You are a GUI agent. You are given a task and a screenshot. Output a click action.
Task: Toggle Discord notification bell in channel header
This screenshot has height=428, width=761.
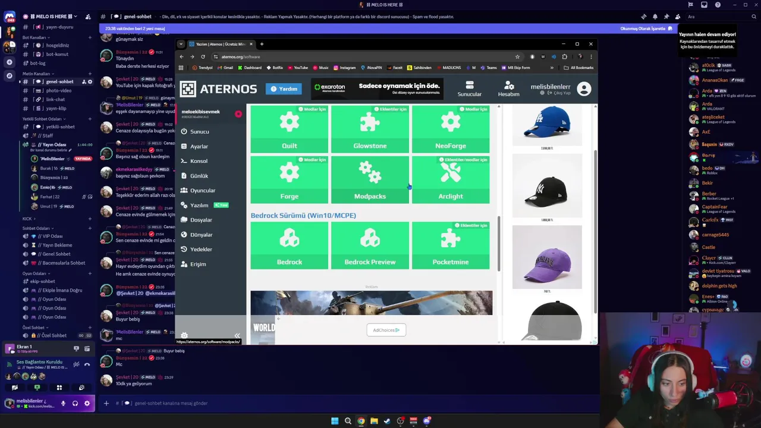[x=655, y=17]
